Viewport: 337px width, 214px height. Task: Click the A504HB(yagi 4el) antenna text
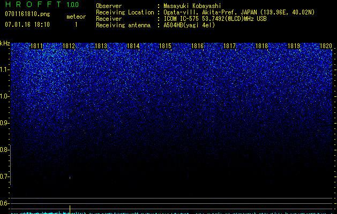pyautogui.click(x=189, y=25)
